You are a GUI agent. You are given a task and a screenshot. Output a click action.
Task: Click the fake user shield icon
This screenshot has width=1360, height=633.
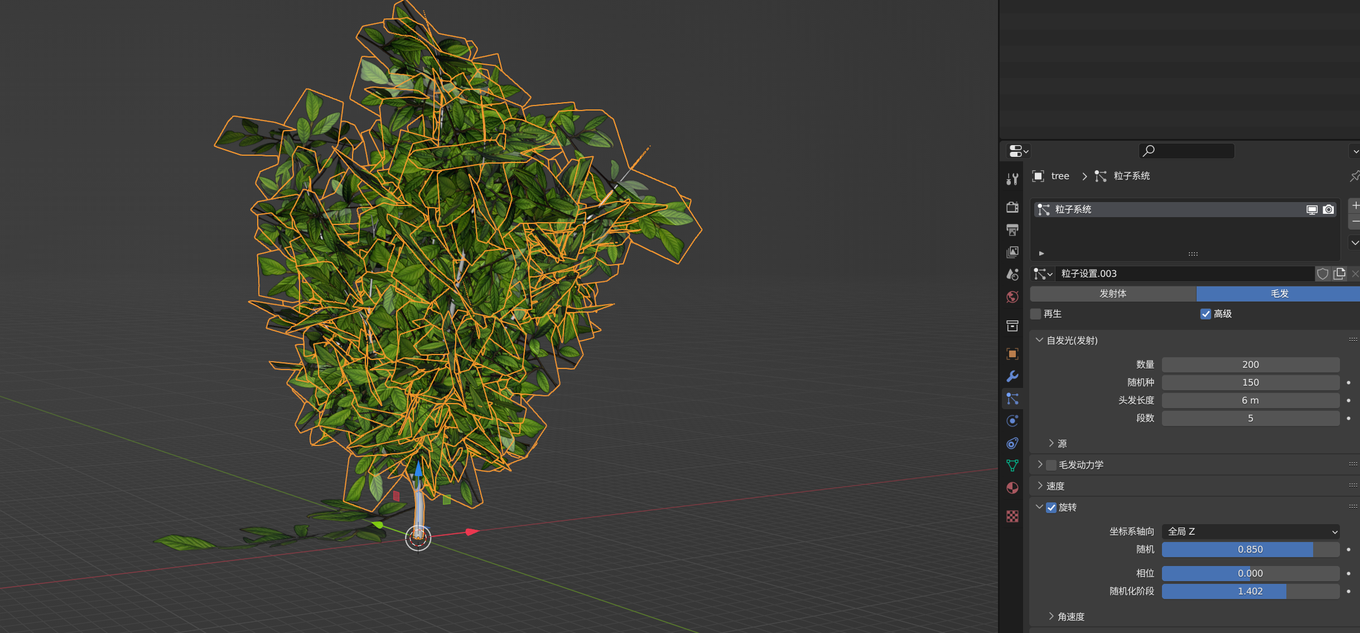(1323, 274)
